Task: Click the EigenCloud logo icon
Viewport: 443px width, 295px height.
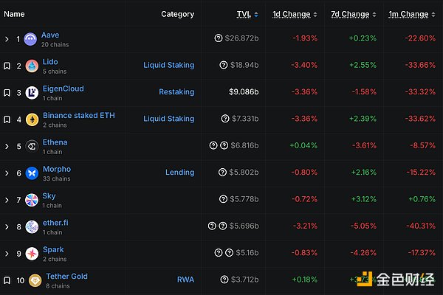Action: [30, 92]
